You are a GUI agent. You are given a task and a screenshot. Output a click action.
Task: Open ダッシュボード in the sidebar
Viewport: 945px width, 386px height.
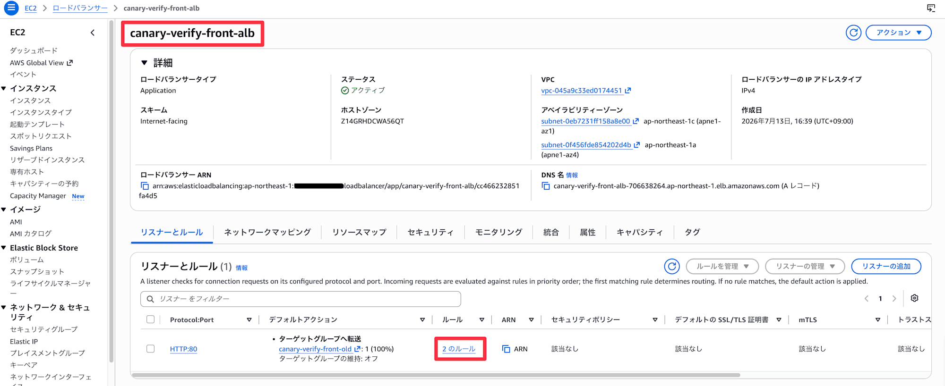(x=34, y=50)
